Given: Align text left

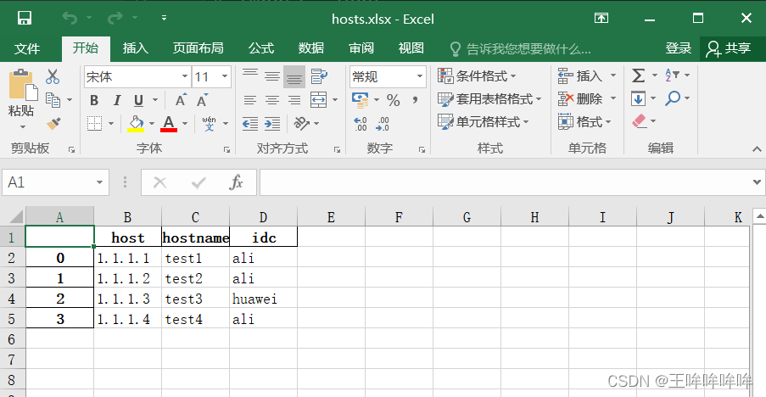Looking at the screenshot, I should pos(250,100).
